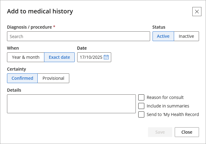The width and height of the screenshot is (206, 144).
Task: Click the date field showing 17/10/2025
Action: (x=91, y=57)
